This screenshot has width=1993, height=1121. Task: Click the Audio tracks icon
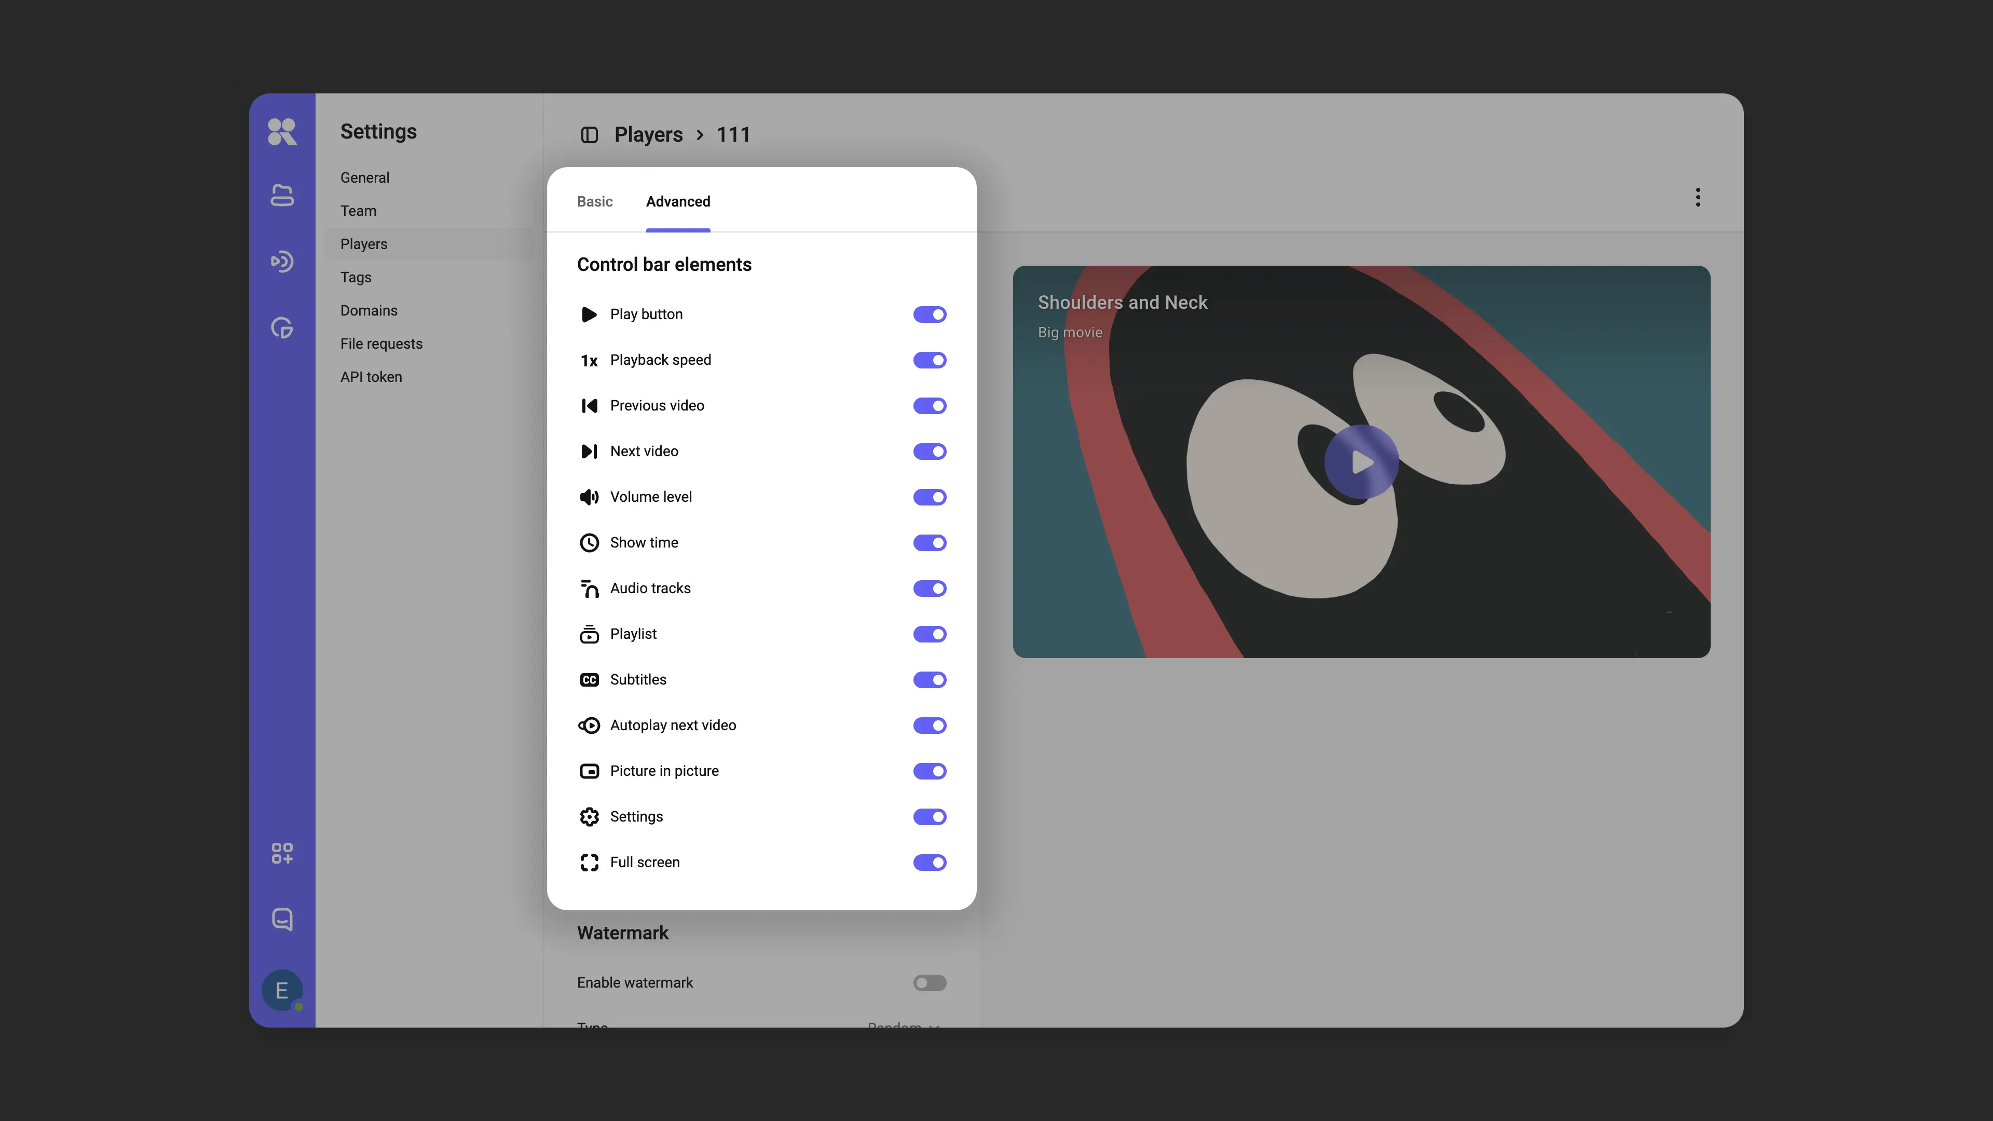click(x=589, y=589)
